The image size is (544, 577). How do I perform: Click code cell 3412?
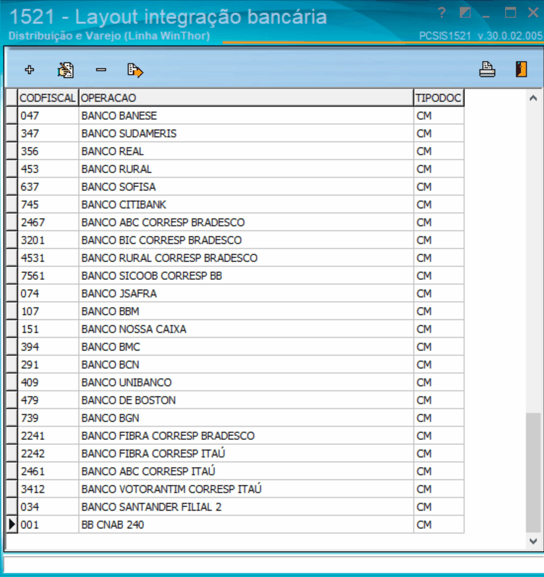48,489
